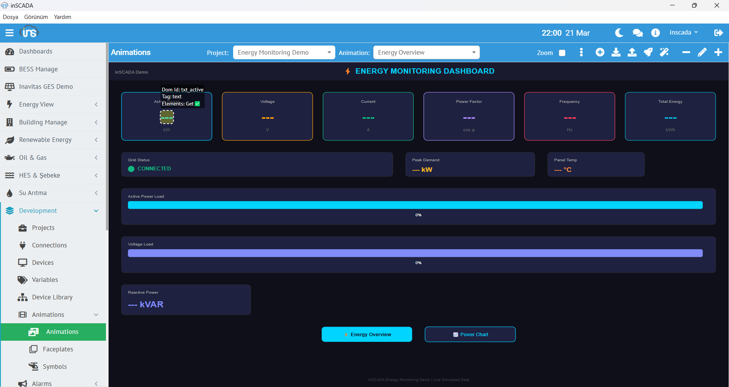Uncheck the Elements Get checkbox in tooltip
The height and width of the screenshot is (387, 729).
[197, 104]
